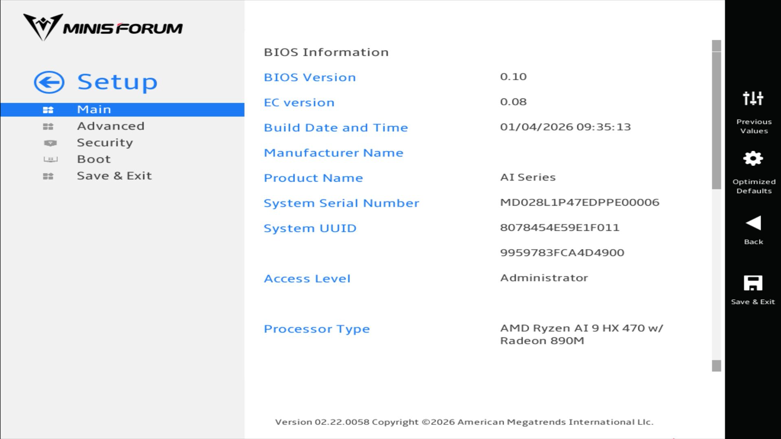Select the BIOS Version entry
This screenshot has height=439, width=781.
[x=310, y=77]
